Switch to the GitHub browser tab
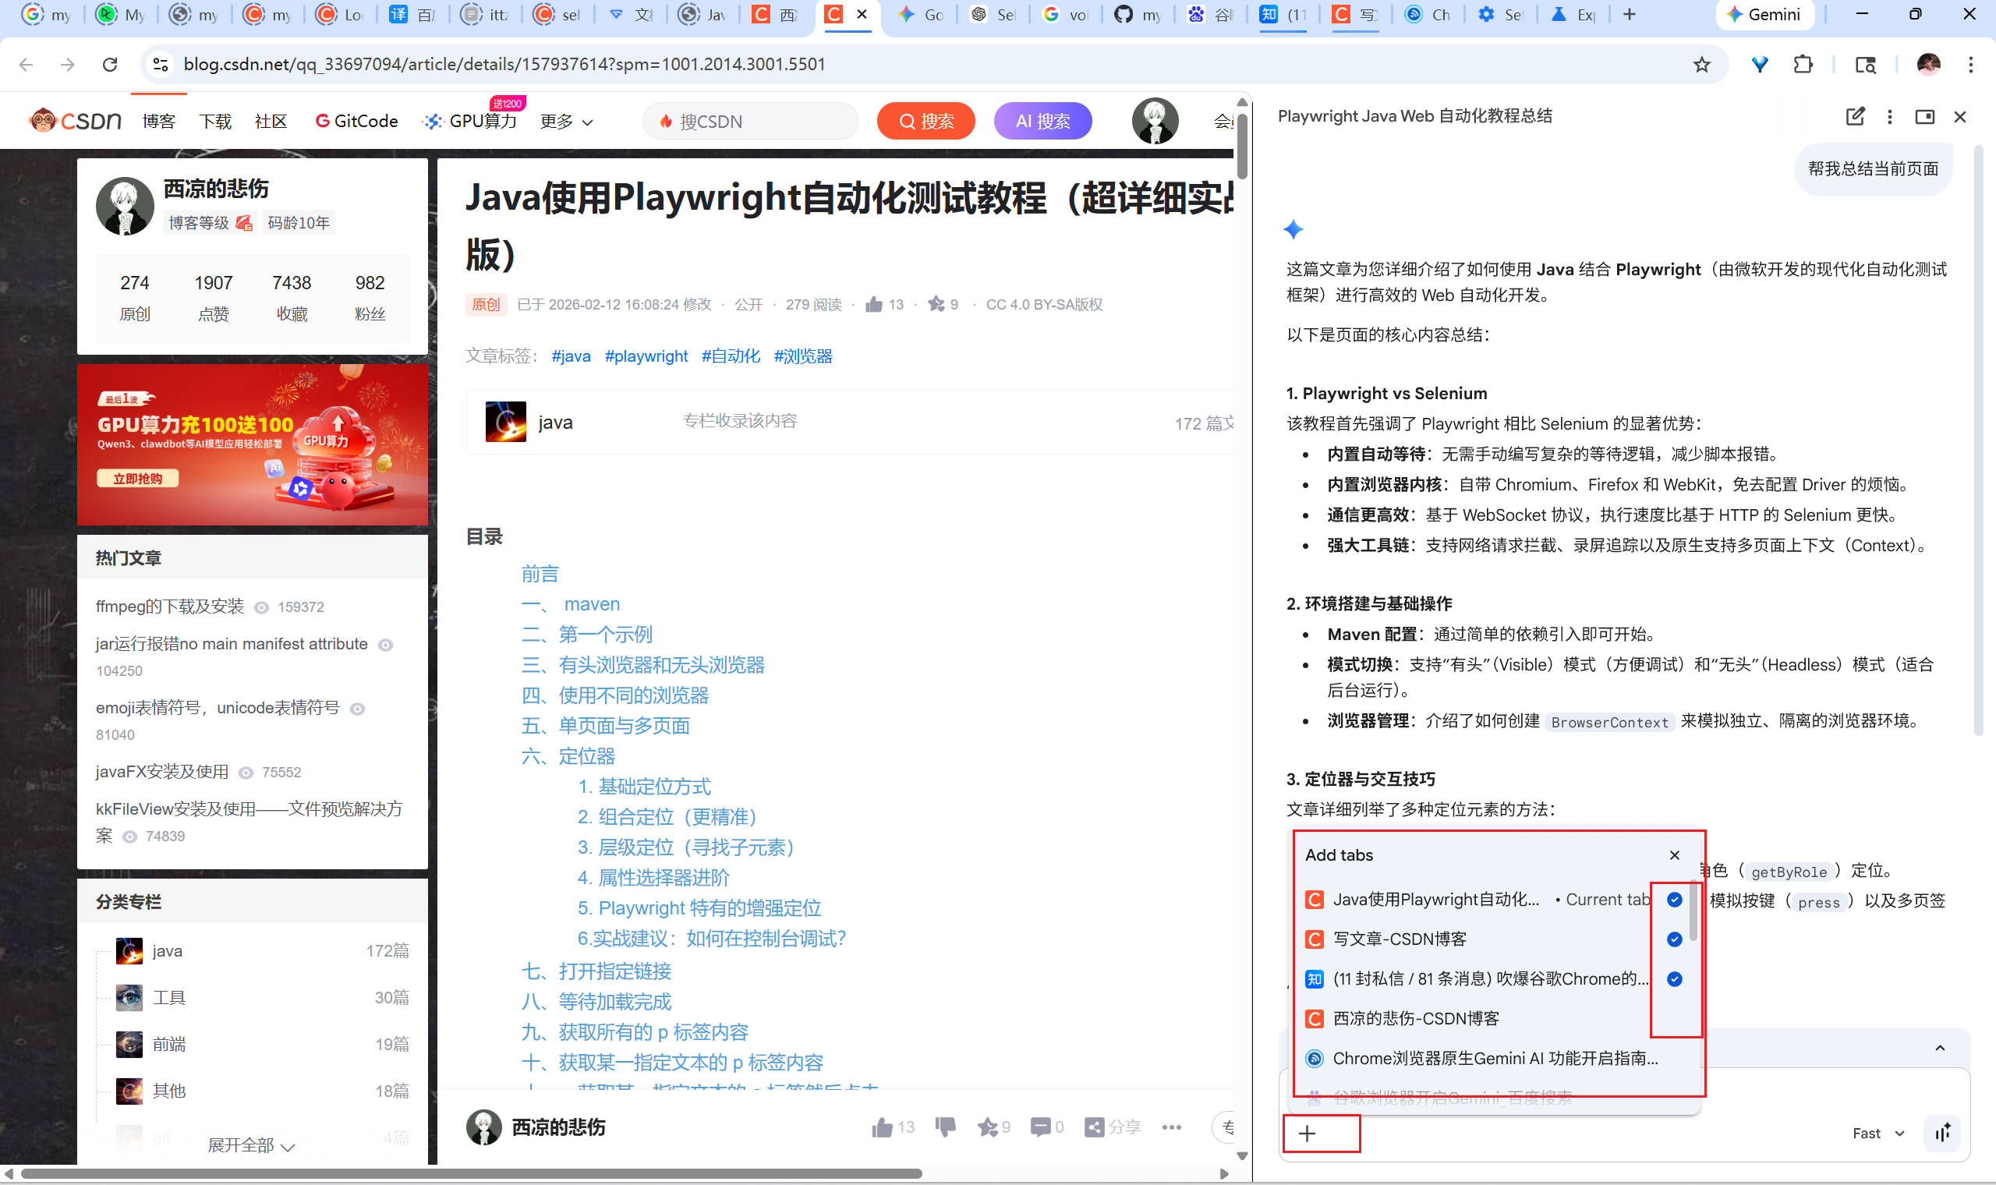 [x=1136, y=14]
